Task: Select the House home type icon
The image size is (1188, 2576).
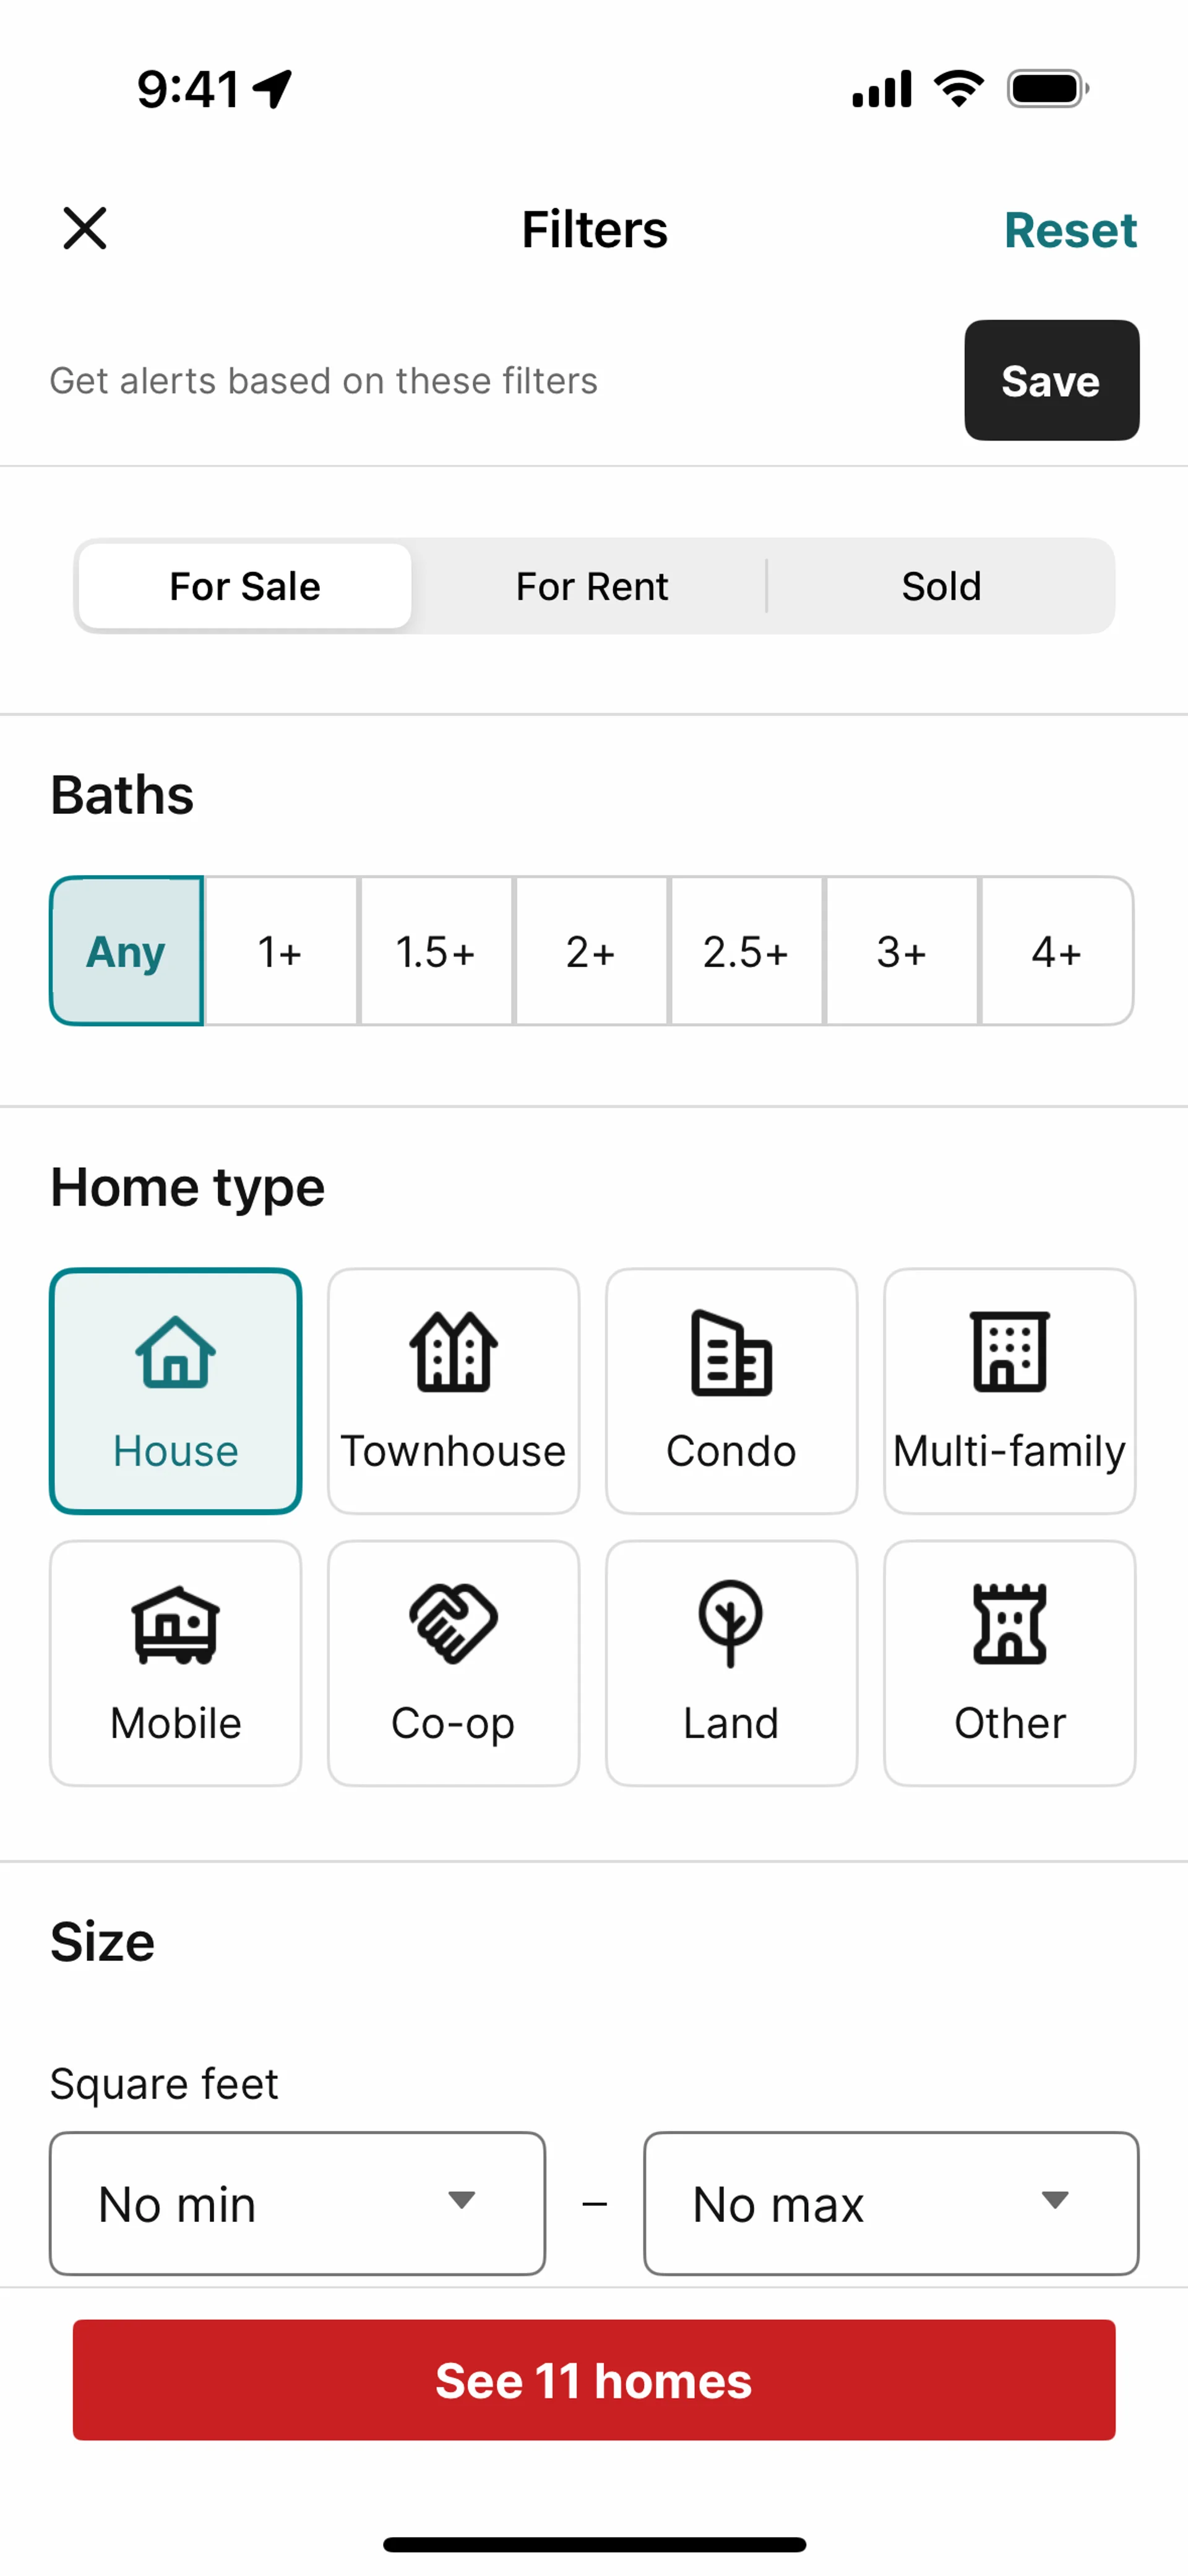Action: pos(175,1352)
